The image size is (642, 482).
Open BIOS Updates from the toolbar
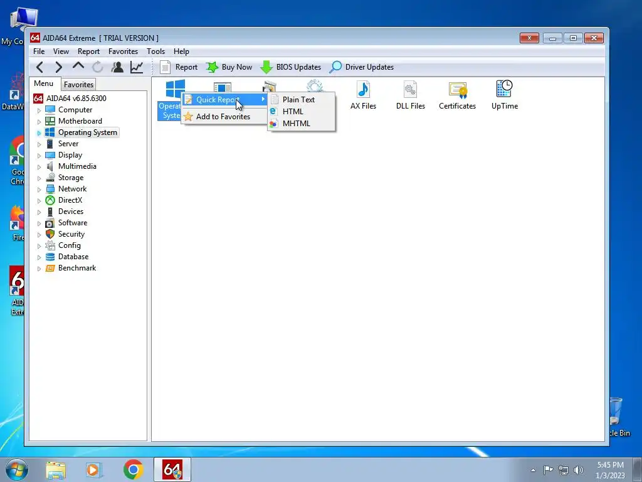pos(291,67)
